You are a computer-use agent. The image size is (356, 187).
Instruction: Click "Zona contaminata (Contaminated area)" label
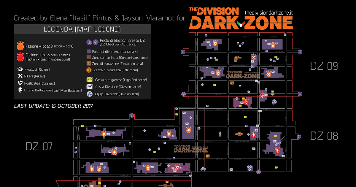tap(120, 58)
